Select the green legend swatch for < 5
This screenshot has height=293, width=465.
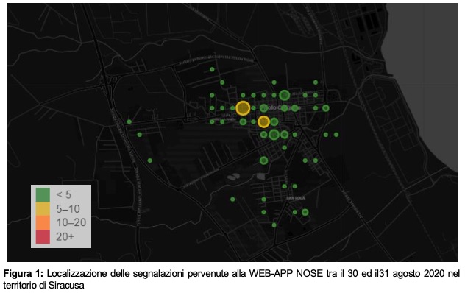click(x=43, y=194)
